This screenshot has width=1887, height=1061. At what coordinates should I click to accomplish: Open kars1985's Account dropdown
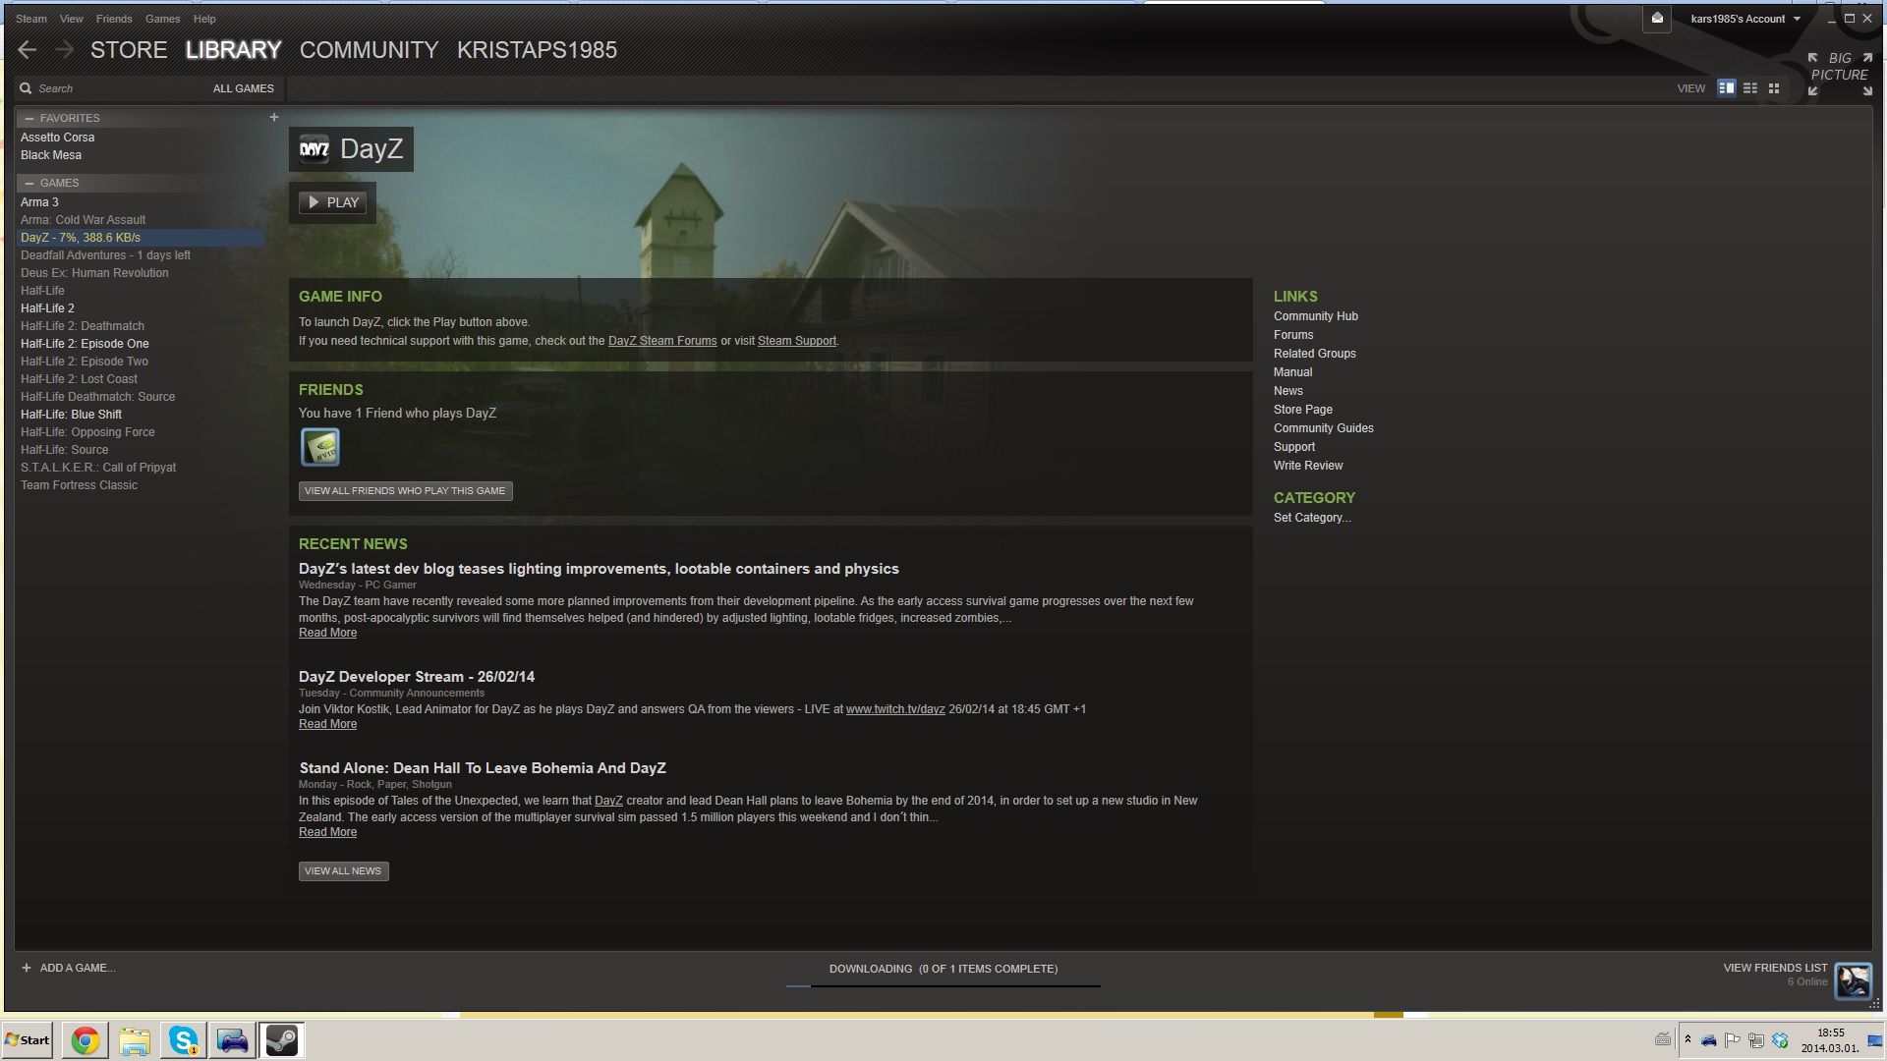tap(1745, 19)
